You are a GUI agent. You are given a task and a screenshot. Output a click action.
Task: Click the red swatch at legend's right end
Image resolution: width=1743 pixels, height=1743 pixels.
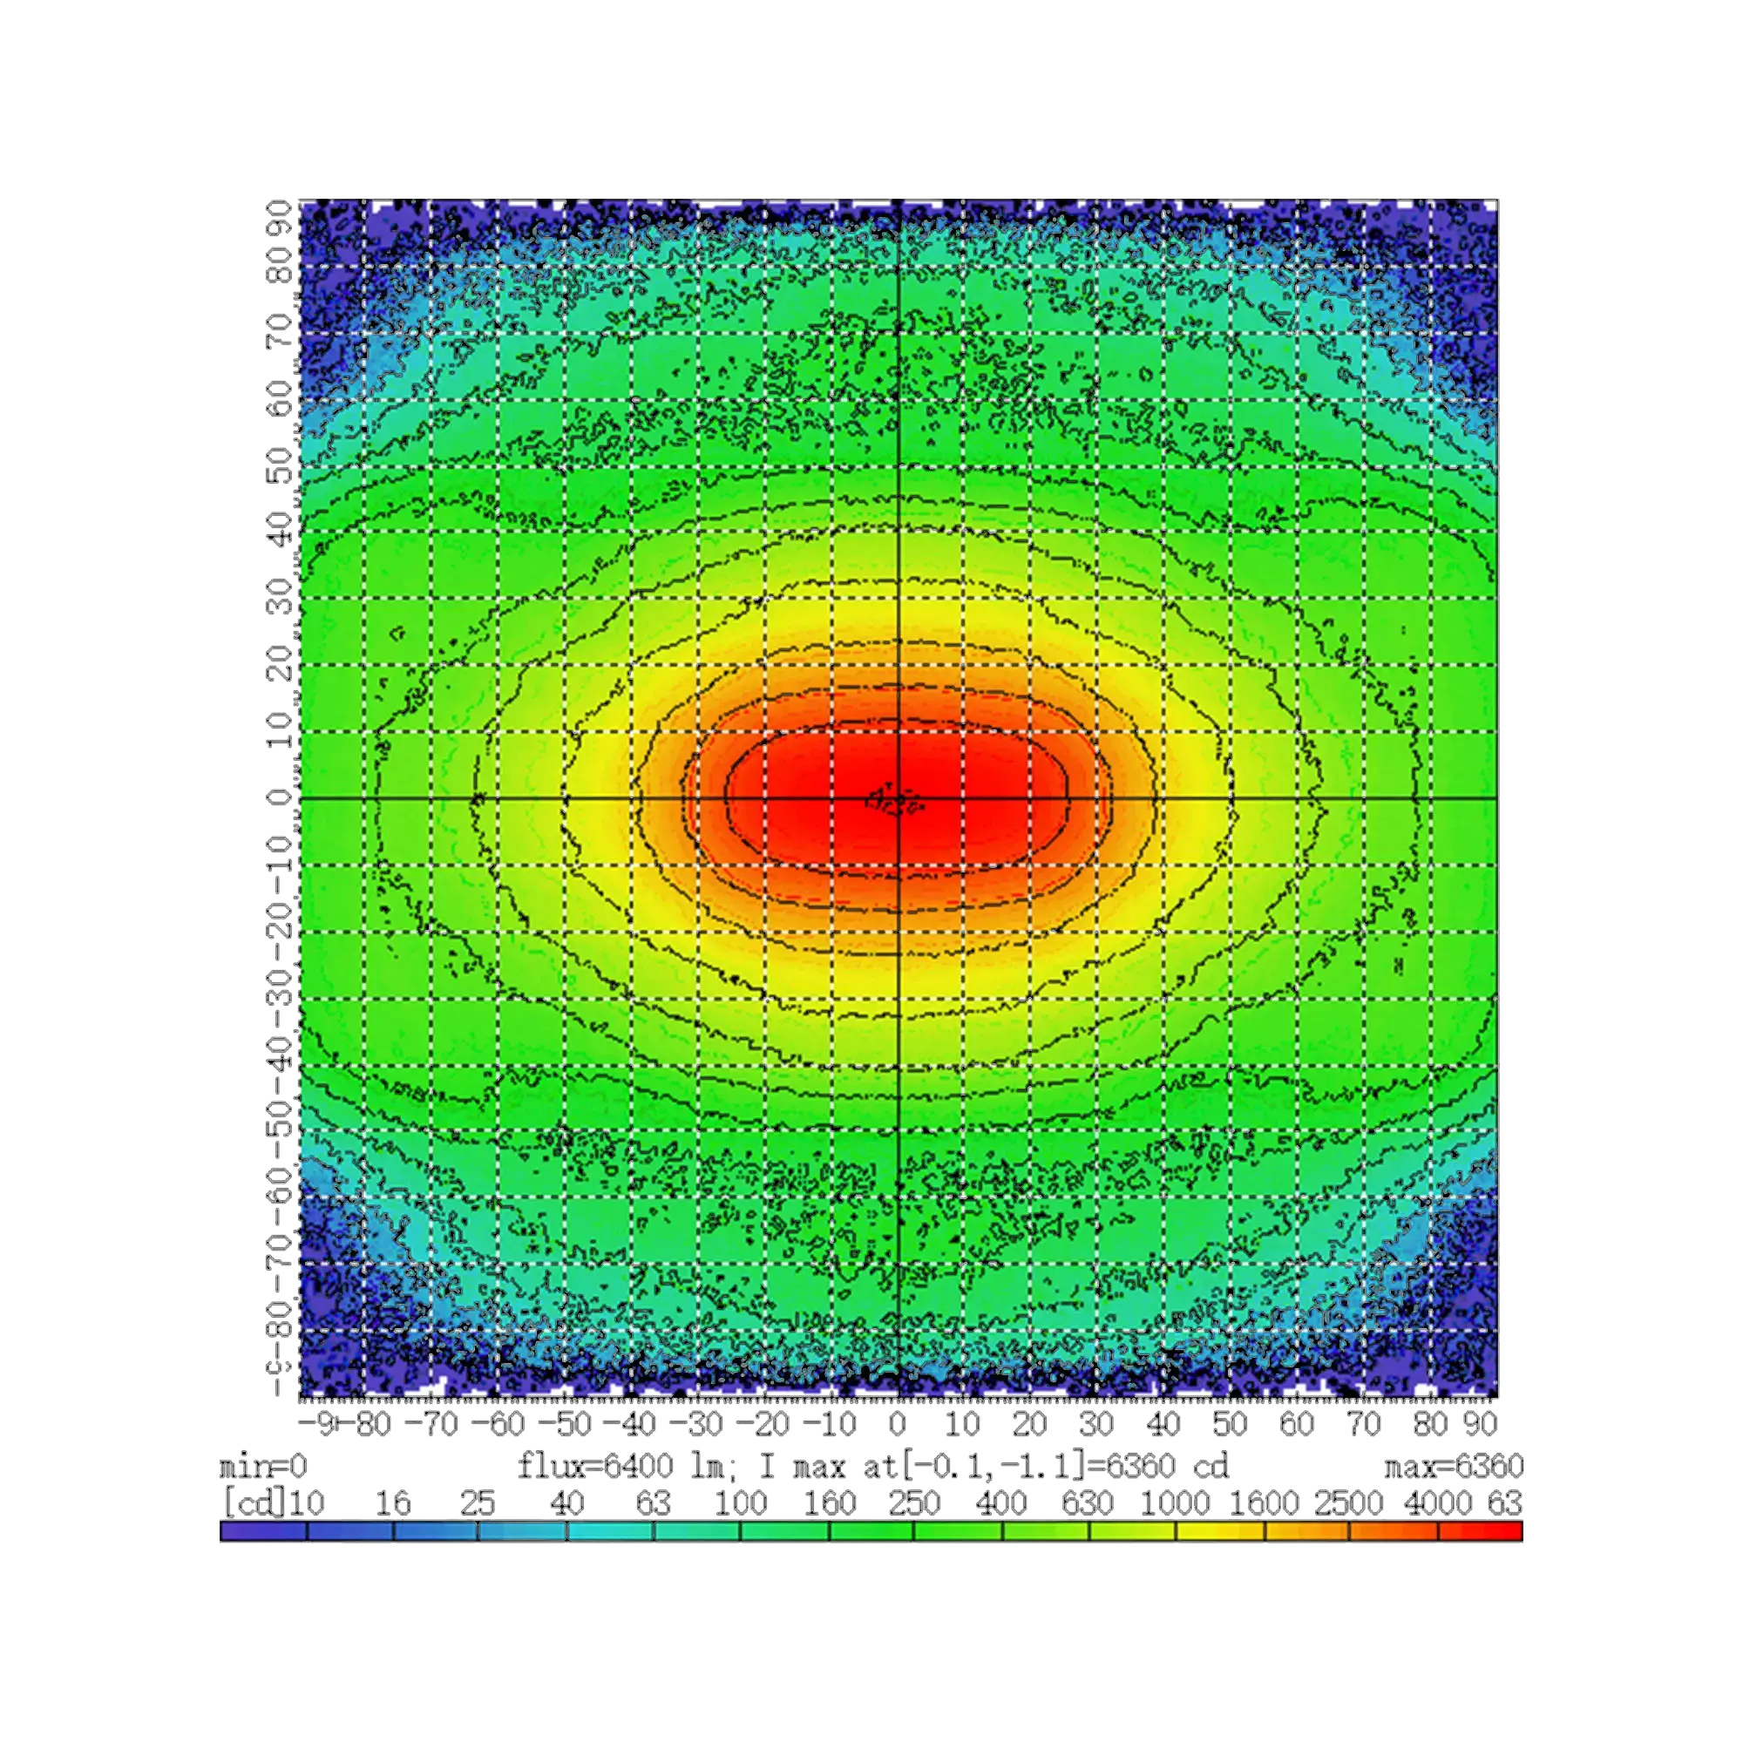click(x=1481, y=1531)
